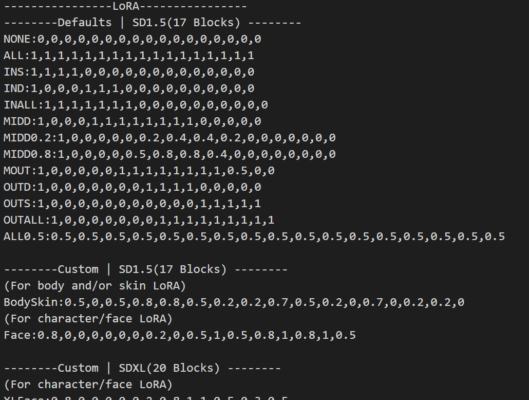Click the Custom SD1.5(17 Blocks) header line
Image resolution: width=529 pixels, height=400 pixels.
pos(146,269)
